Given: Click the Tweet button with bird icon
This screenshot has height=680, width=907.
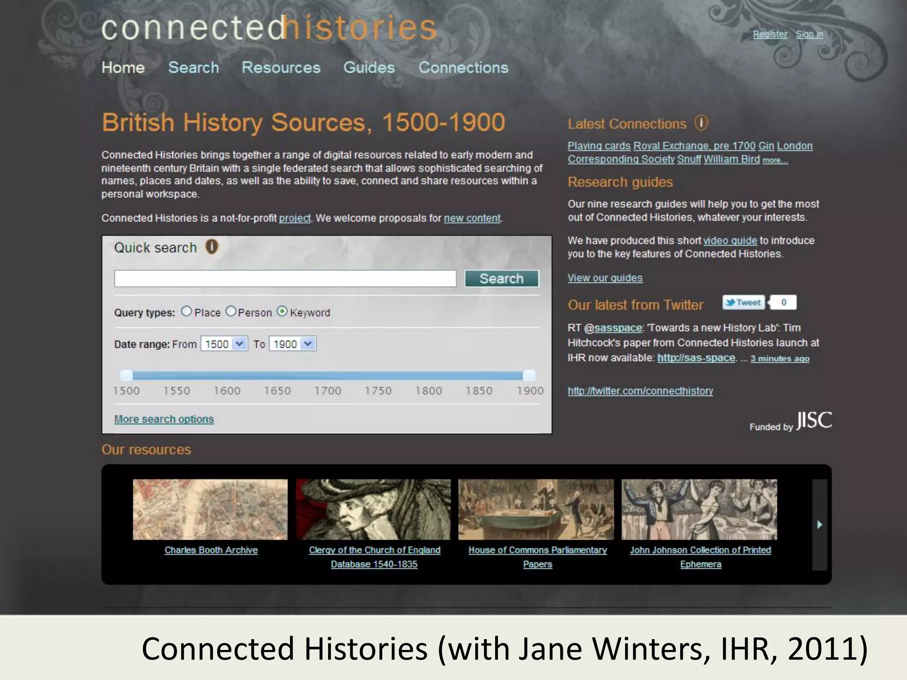Looking at the screenshot, I should coord(744,302).
